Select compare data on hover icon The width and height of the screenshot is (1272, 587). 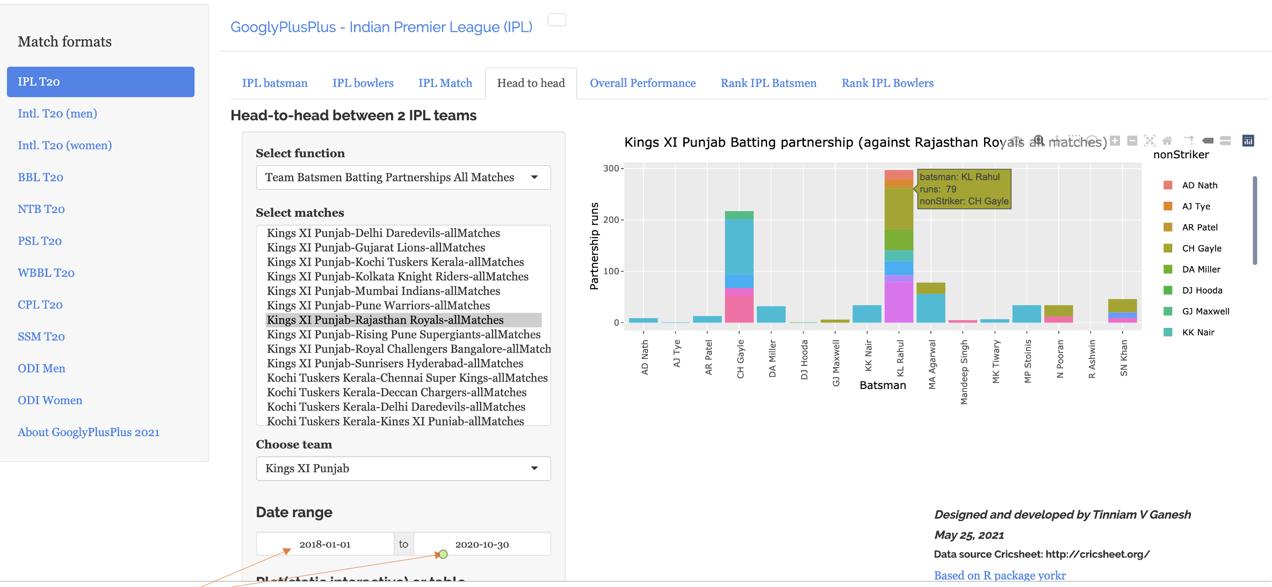[1225, 141]
